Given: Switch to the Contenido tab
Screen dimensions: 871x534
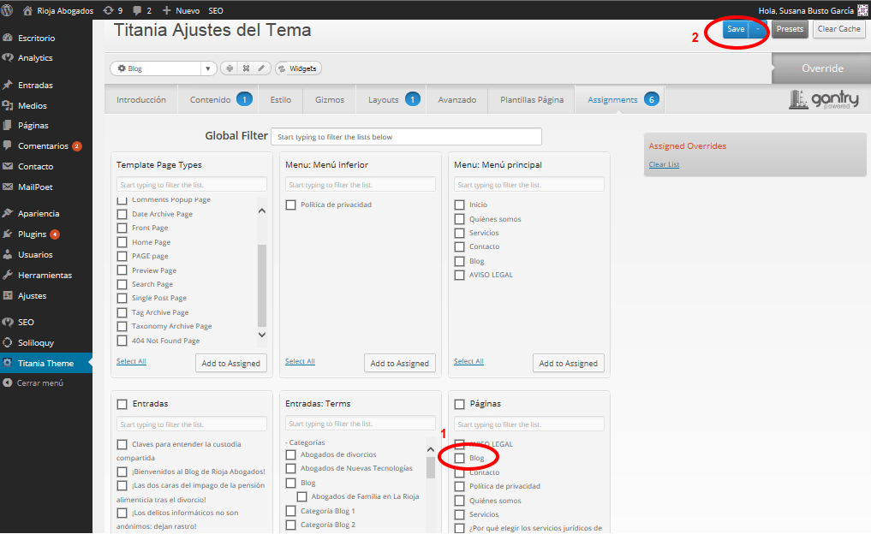Looking at the screenshot, I should 219,100.
